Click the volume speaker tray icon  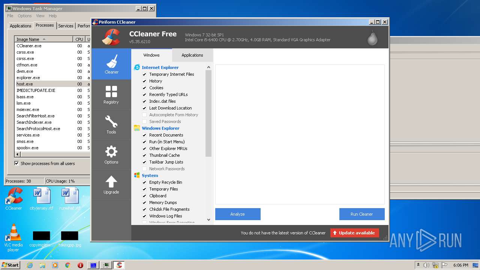point(426,265)
